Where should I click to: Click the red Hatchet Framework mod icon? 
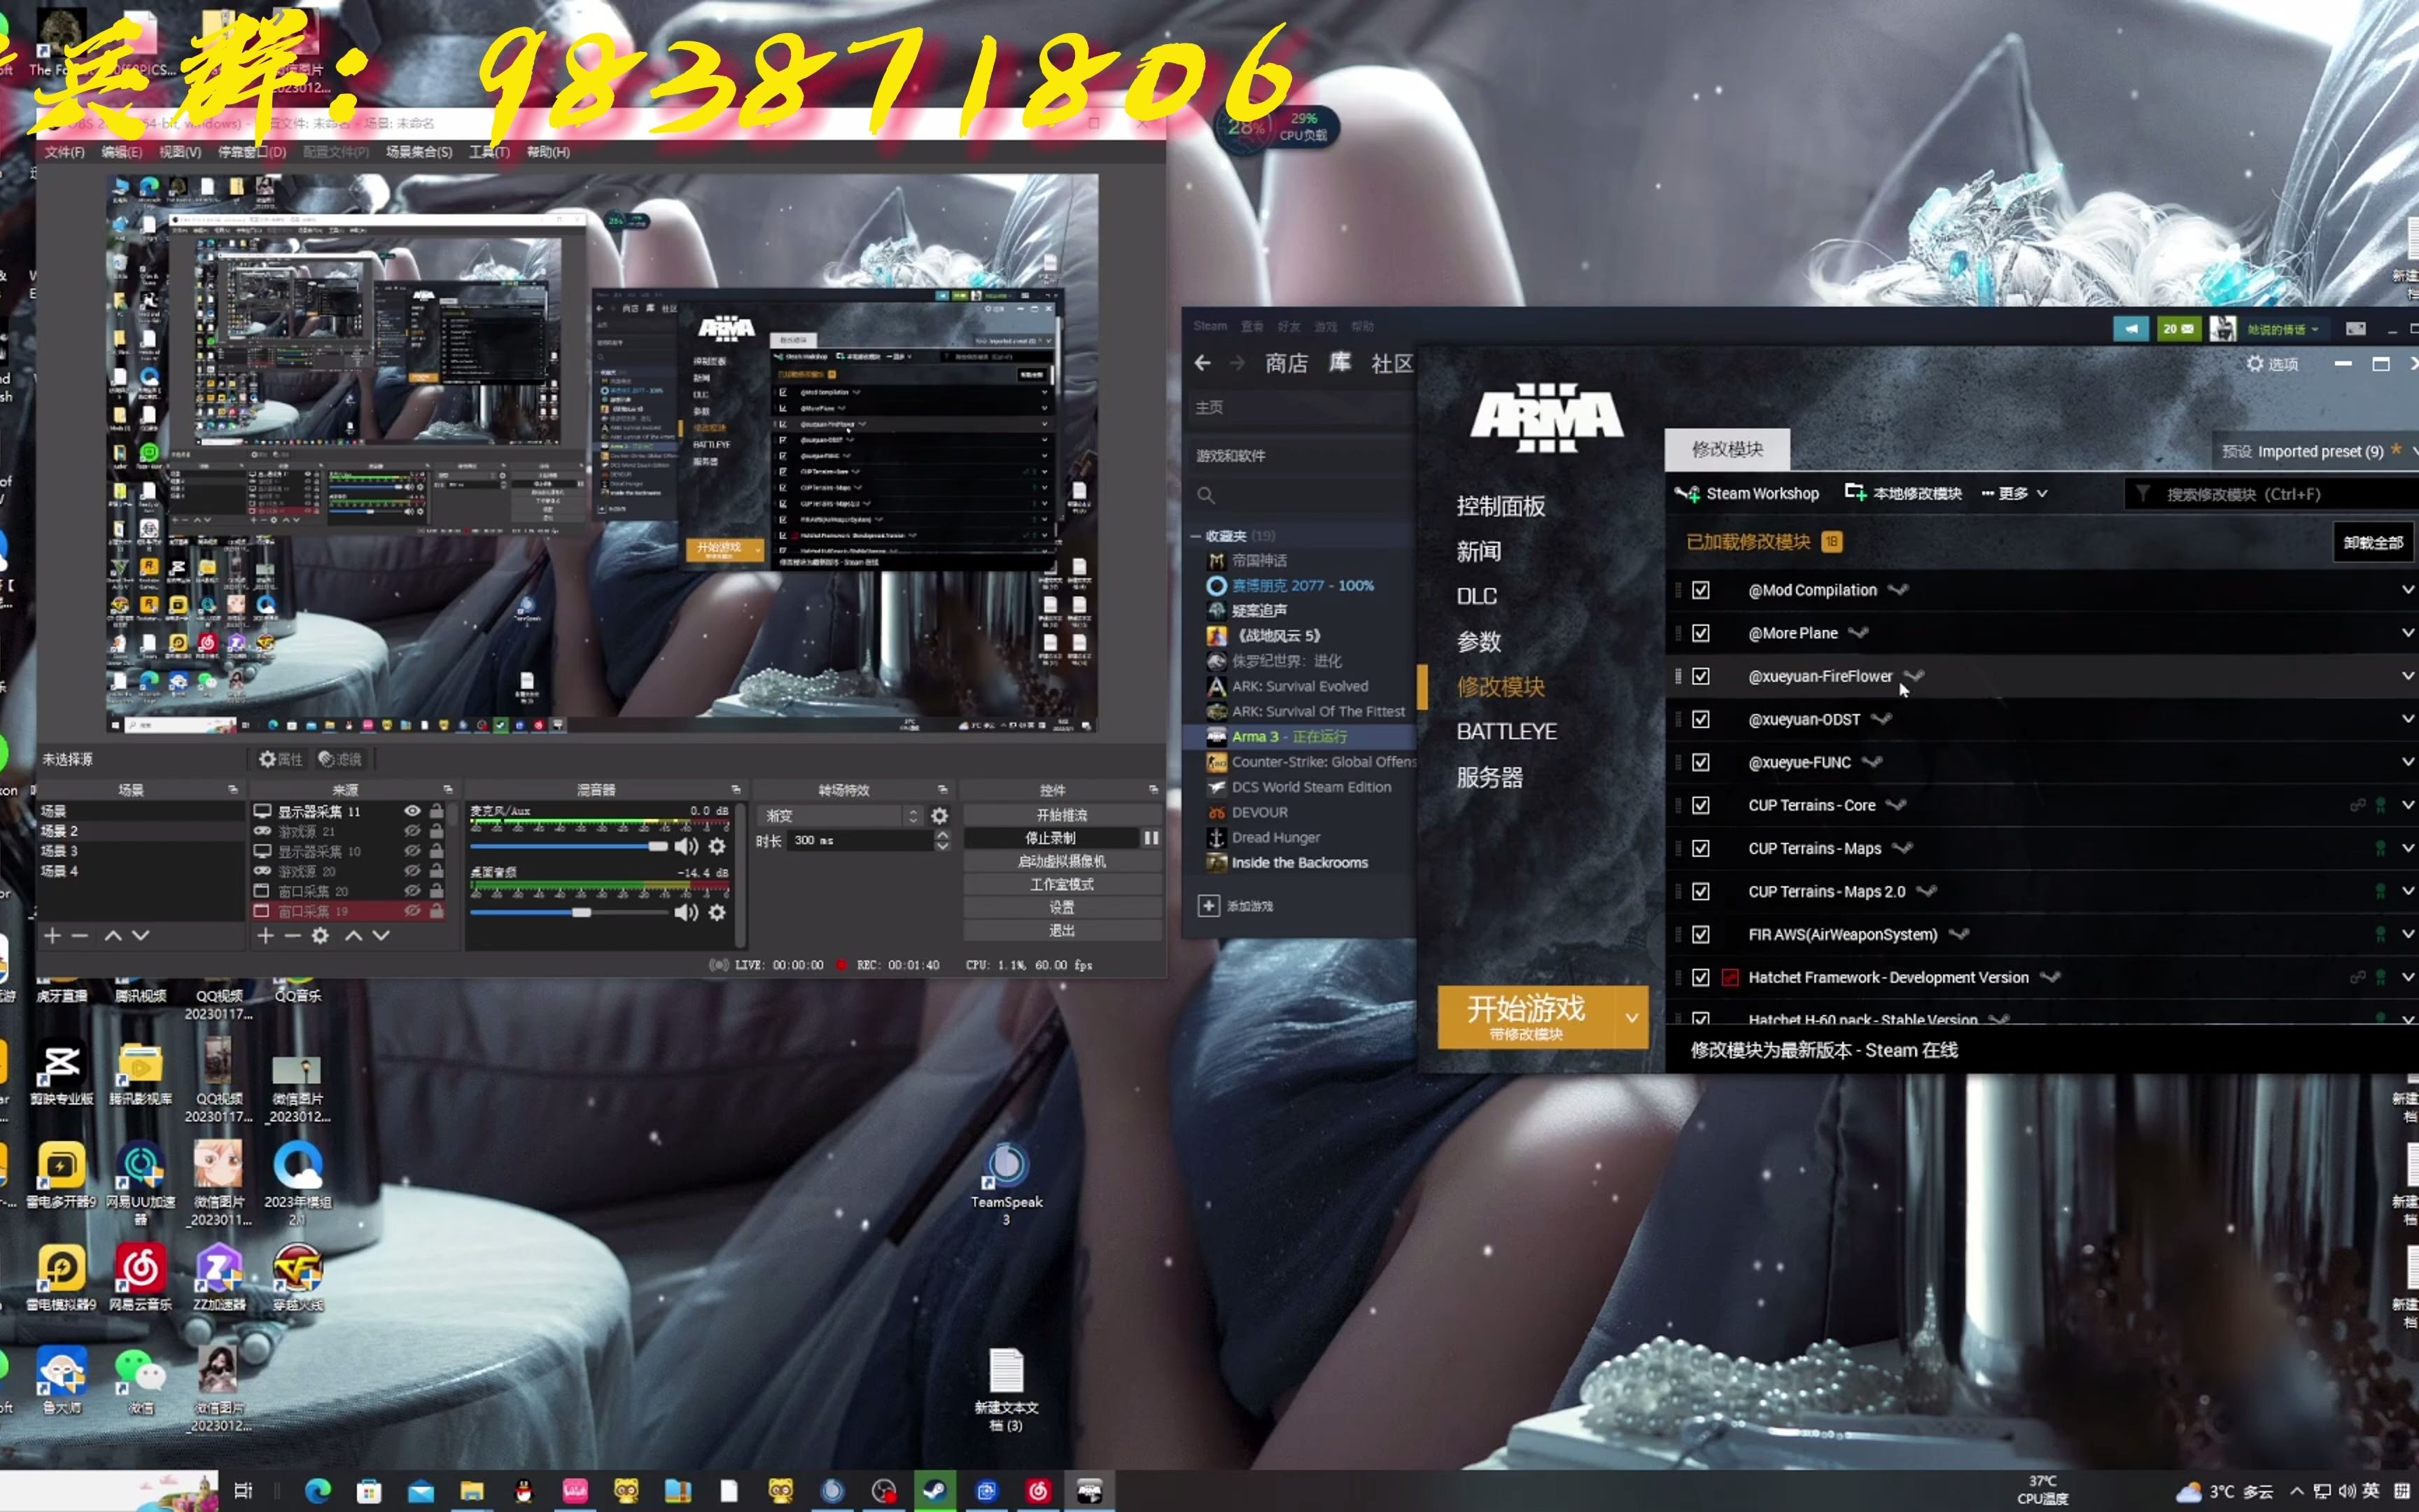coord(1730,977)
